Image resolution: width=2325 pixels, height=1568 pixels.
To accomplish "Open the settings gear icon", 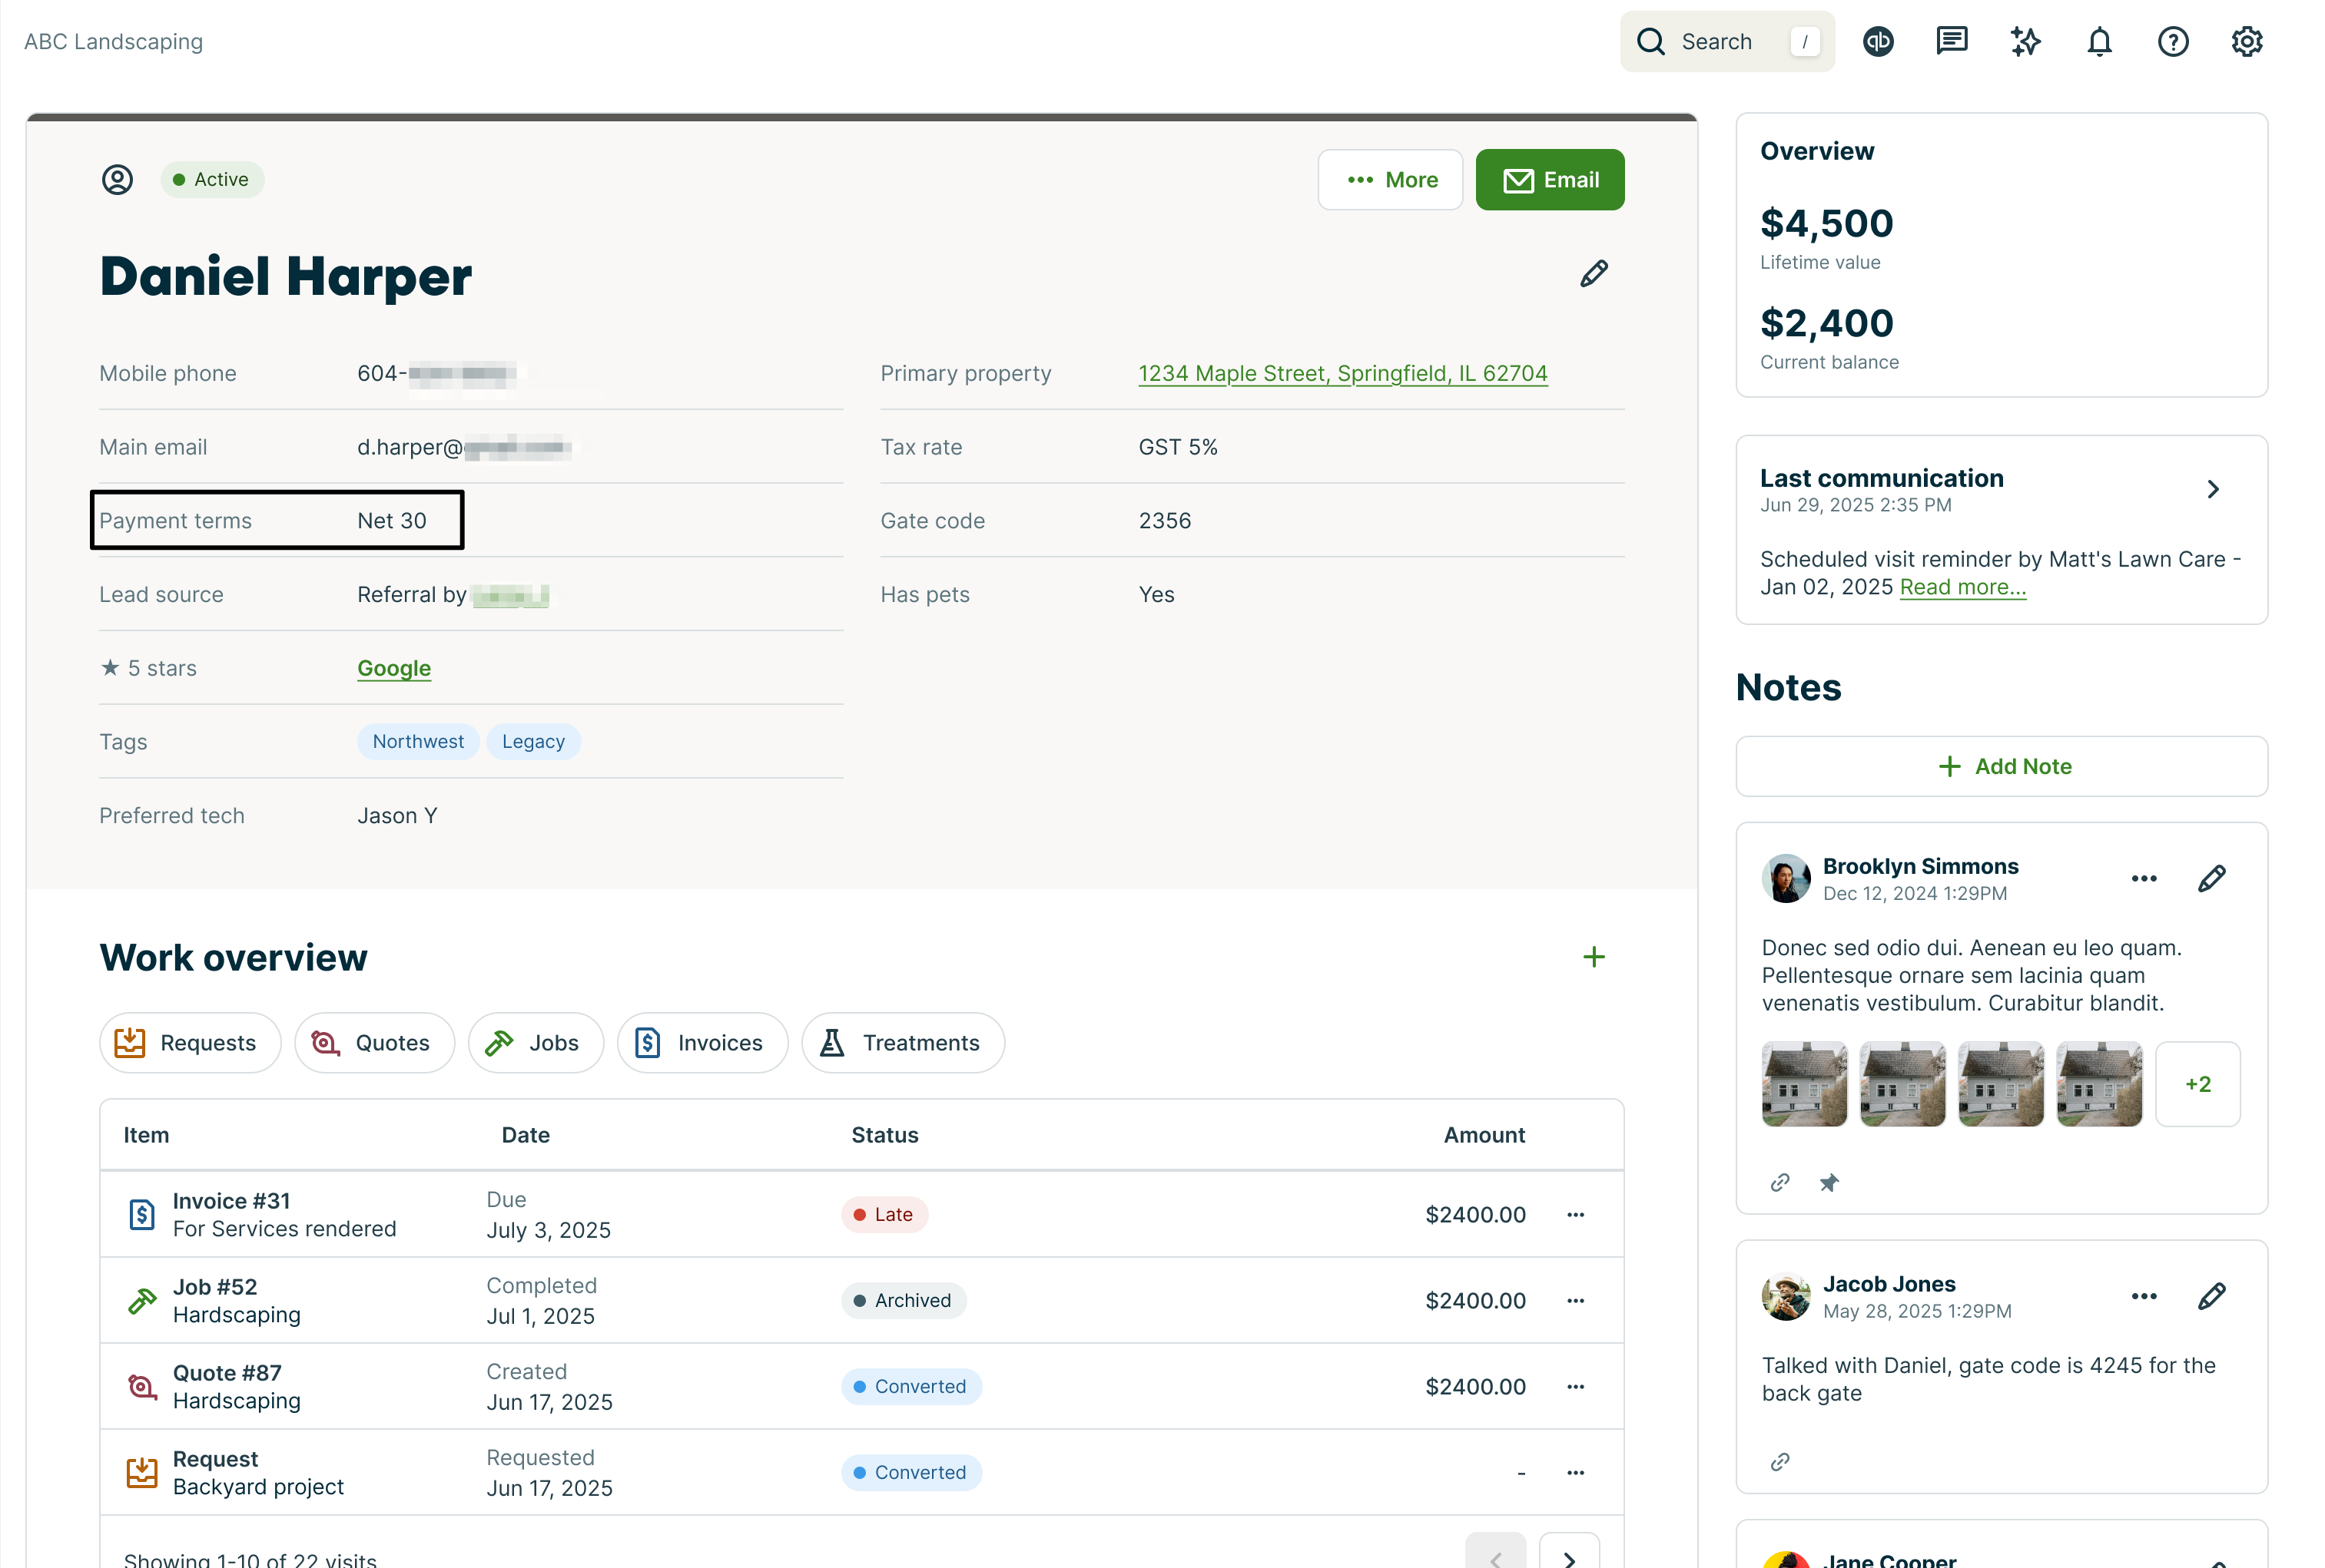I will pos(2246,42).
